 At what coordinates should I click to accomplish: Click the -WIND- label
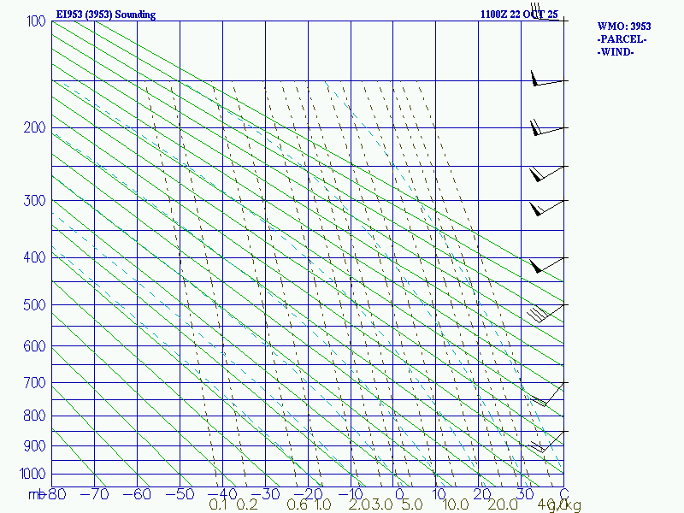616,52
